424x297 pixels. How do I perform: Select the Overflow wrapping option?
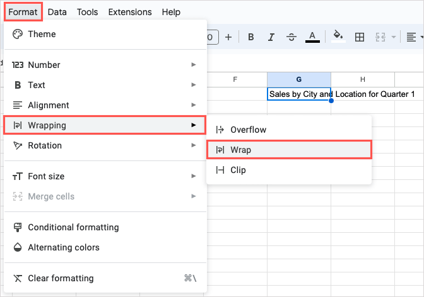pos(248,130)
